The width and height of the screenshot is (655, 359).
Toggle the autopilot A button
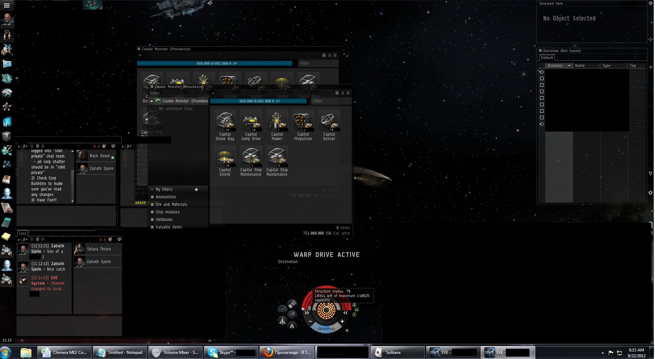292,326
